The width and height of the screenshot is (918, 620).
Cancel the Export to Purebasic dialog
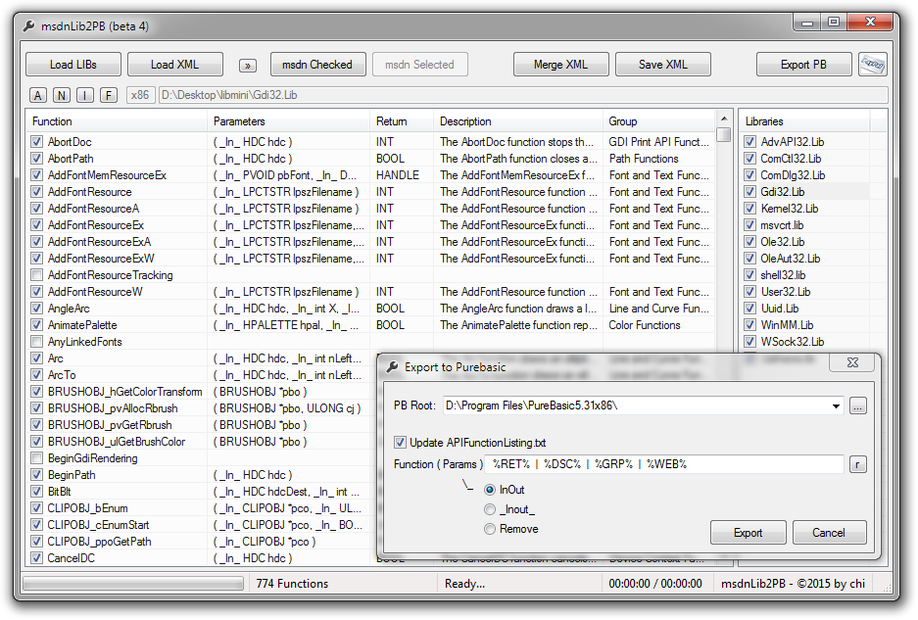click(x=829, y=533)
